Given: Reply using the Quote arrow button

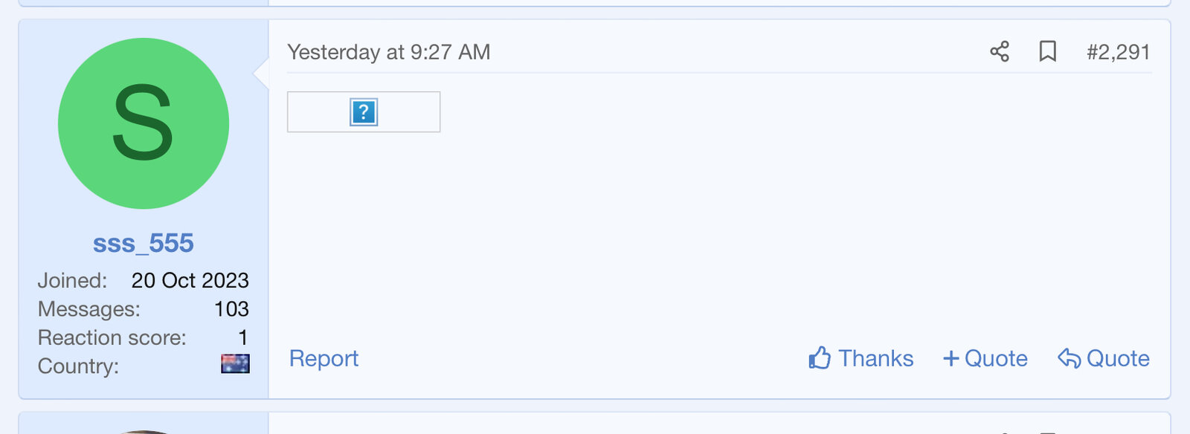Looking at the screenshot, I should click(1104, 358).
